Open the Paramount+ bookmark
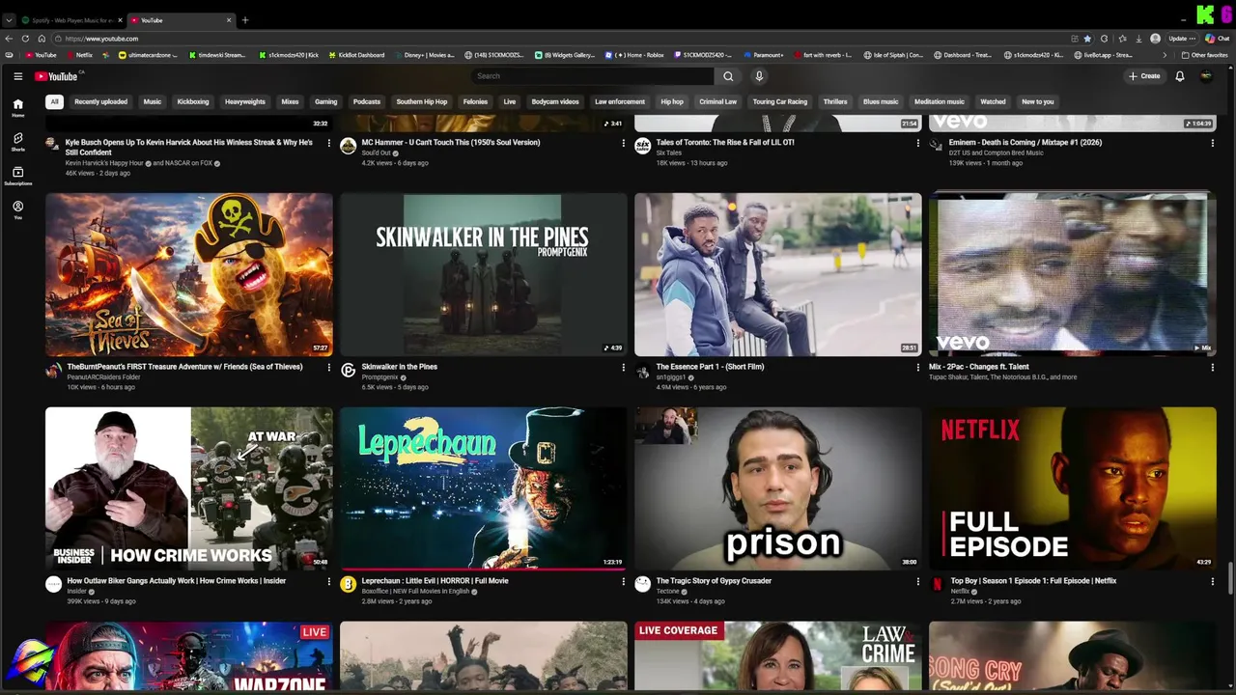Viewport: 1236px width, 695px height. click(764, 55)
